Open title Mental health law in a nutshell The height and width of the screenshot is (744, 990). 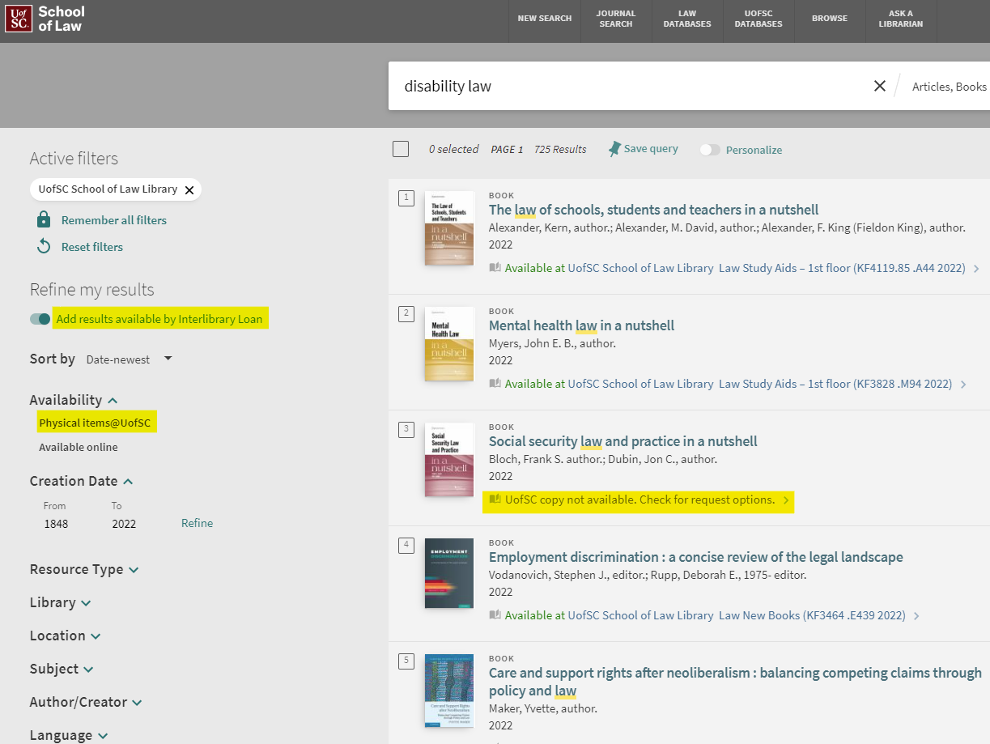pos(581,325)
